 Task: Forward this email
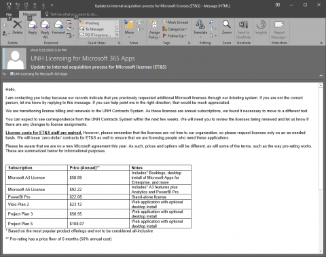point(58,27)
